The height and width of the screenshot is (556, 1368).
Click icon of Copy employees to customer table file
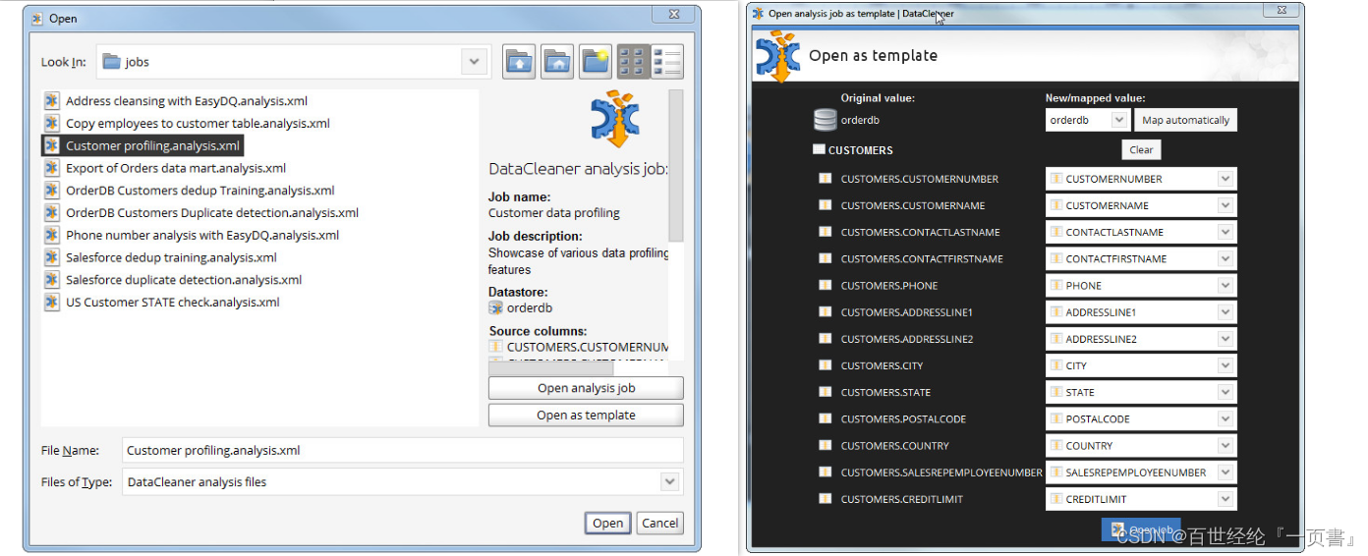pos(52,123)
